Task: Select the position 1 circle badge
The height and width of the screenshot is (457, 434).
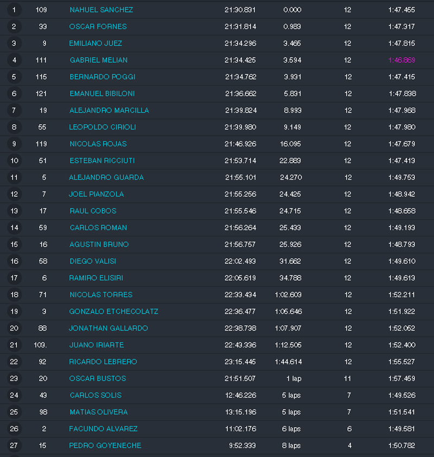Action: pos(14,10)
